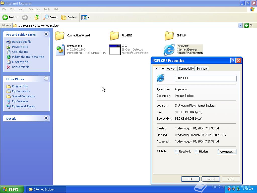This screenshot has width=257, height=193.
Task: Go up one folder level
Action: point(37,17)
